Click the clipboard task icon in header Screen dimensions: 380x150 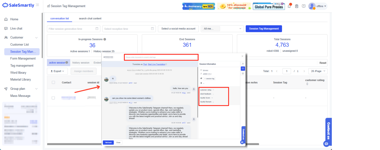click(x=297, y=6)
